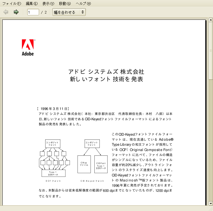The image size is (213, 211).
Task: Open the 編集(E) menu
Action: (x=32, y=4)
